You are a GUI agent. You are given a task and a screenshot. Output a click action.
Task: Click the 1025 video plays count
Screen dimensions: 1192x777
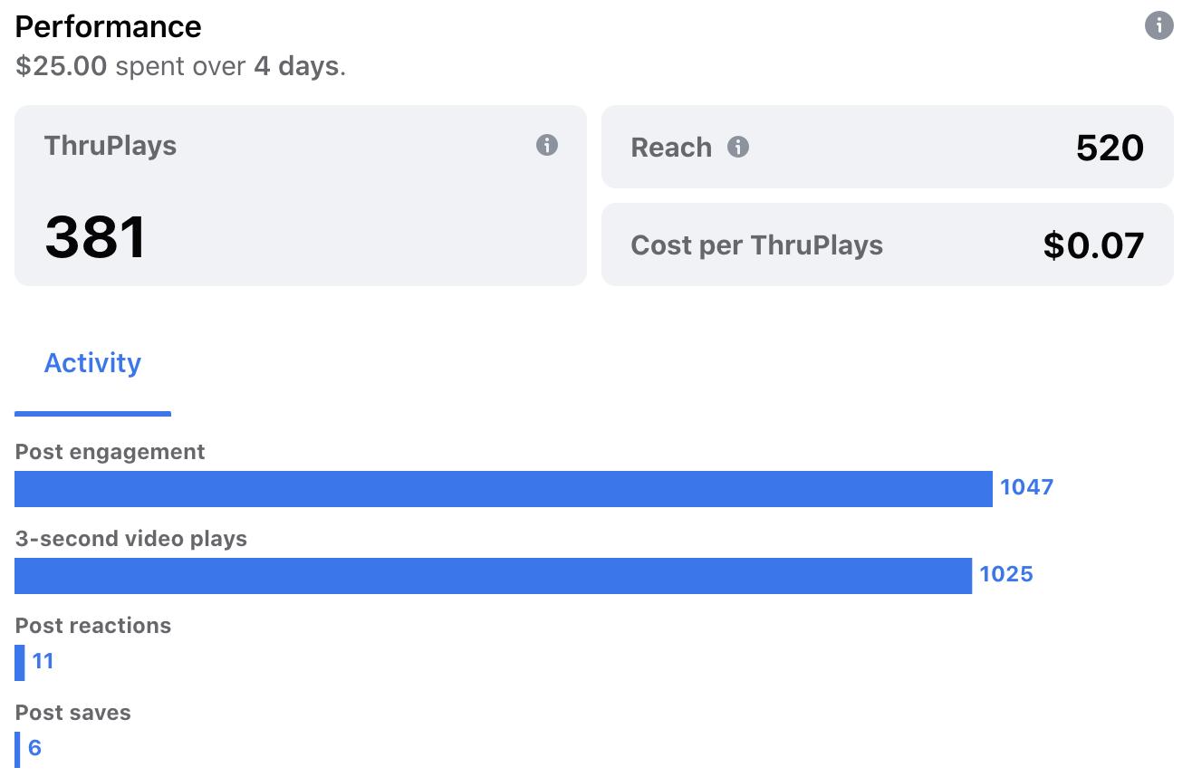pos(1006,574)
